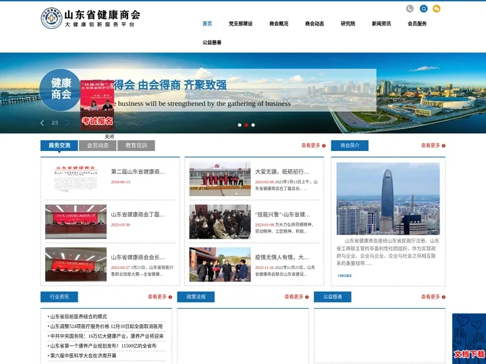Image resolution: width=486 pixels, height=364 pixels.
Task: Open the blue search icon
Action: click(423, 9)
